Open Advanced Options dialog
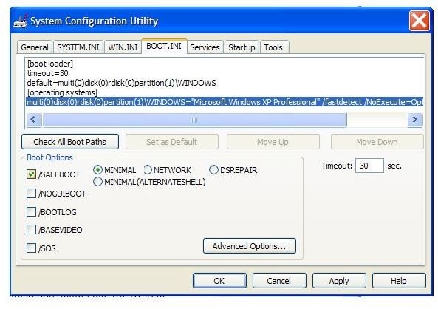438x309 pixels. (x=250, y=246)
